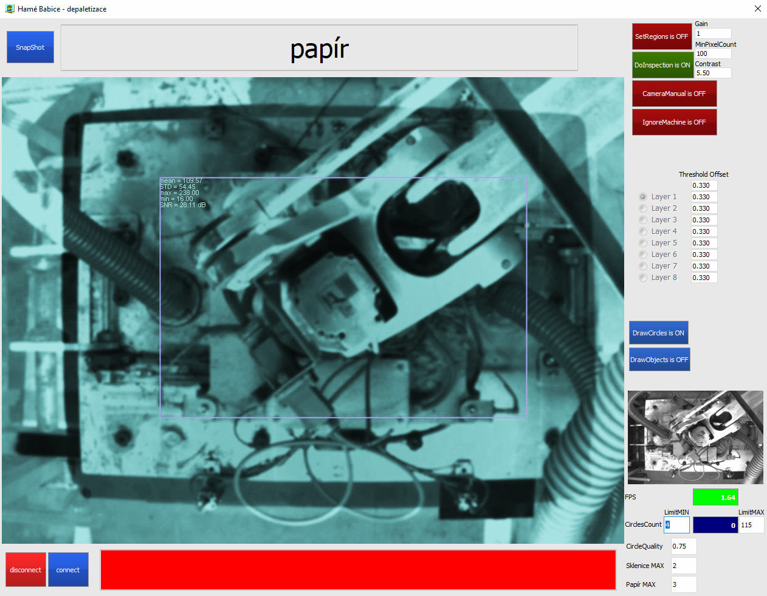Select the Layer 1 radio button

pos(643,197)
